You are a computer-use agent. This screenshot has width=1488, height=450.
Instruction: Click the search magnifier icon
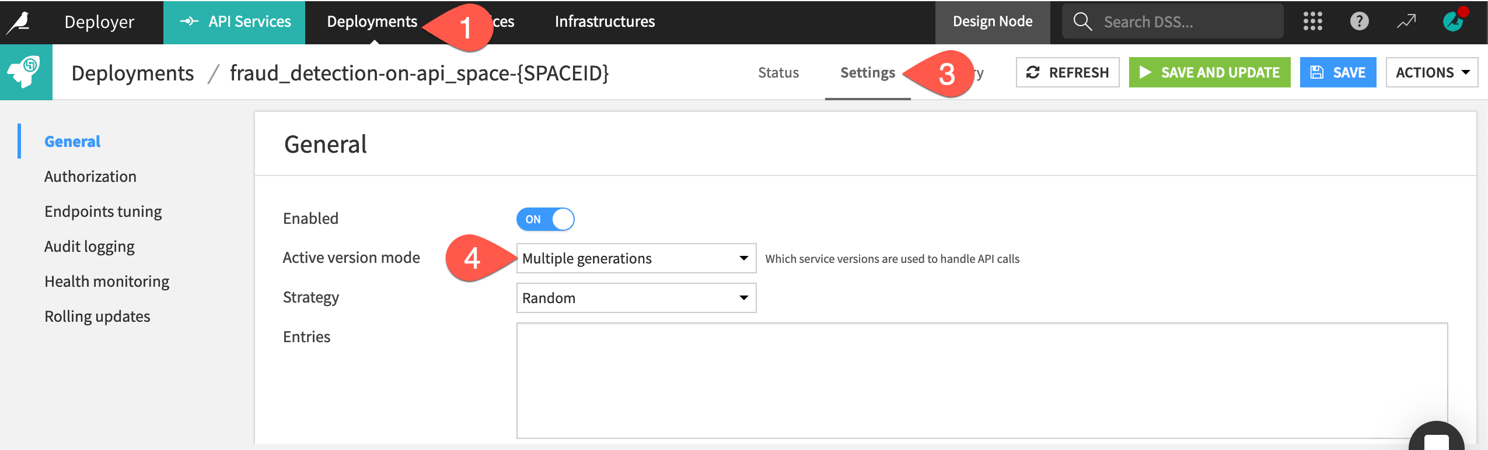(x=1082, y=22)
